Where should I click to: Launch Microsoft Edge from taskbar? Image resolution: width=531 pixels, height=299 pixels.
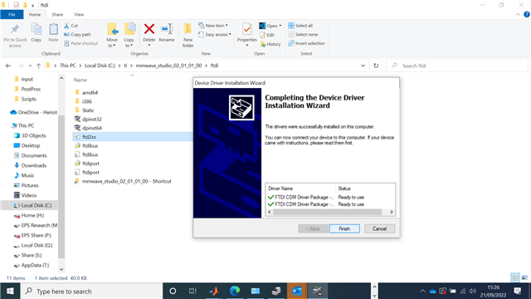235,291
